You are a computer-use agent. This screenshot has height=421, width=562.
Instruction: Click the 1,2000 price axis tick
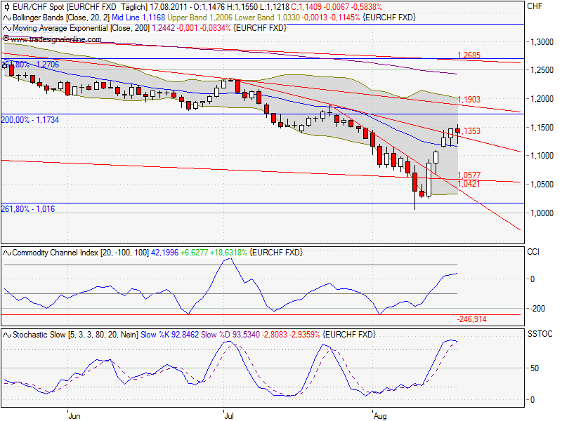click(x=542, y=99)
